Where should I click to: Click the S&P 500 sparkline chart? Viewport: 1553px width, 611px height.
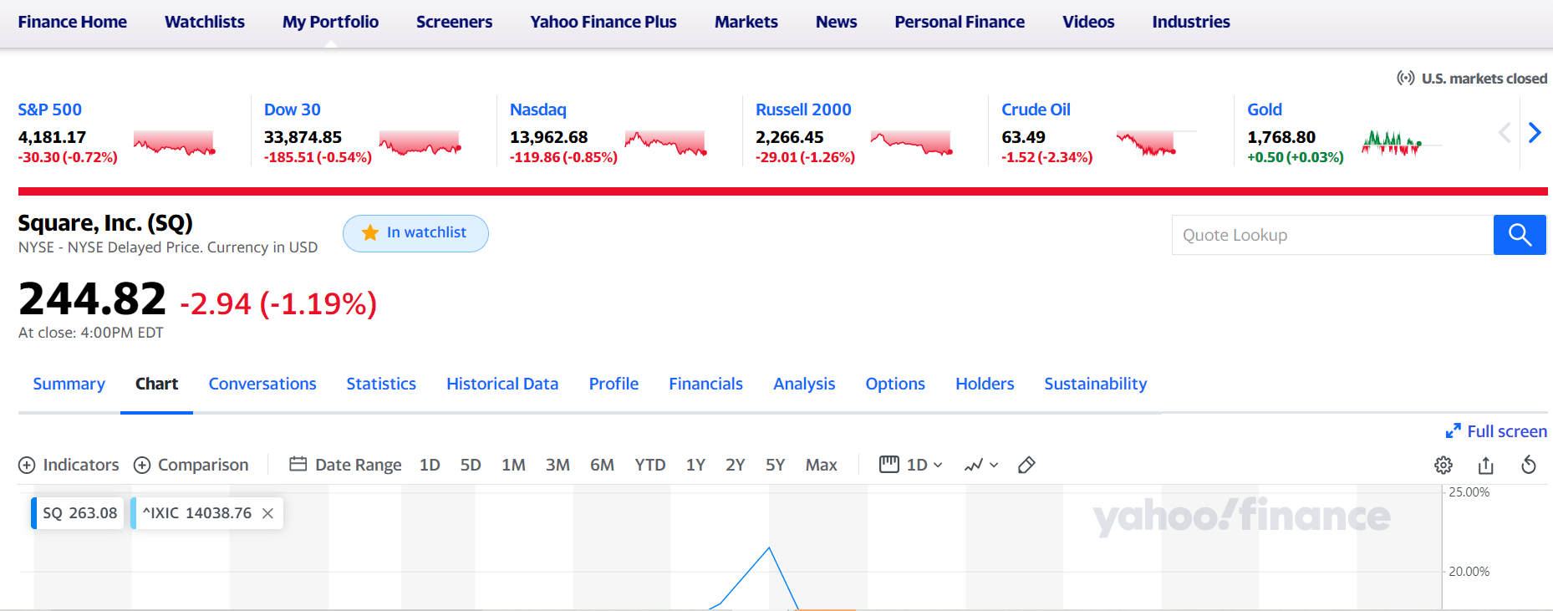pos(174,143)
